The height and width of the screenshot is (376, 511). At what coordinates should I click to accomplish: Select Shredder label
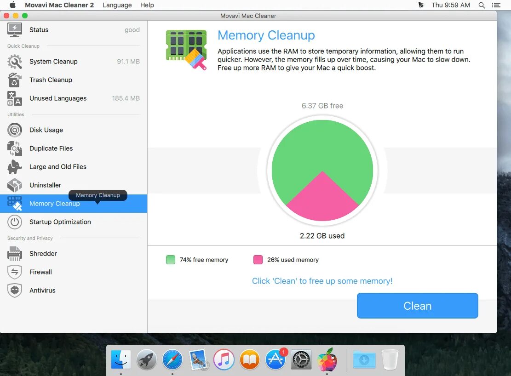click(x=43, y=253)
